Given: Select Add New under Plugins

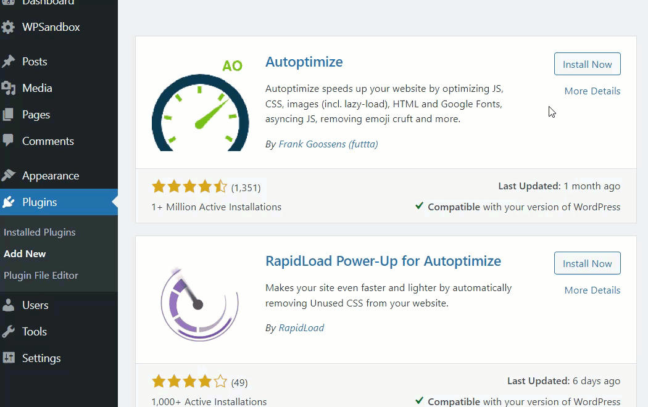Looking at the screenshot, I should 25,254.
